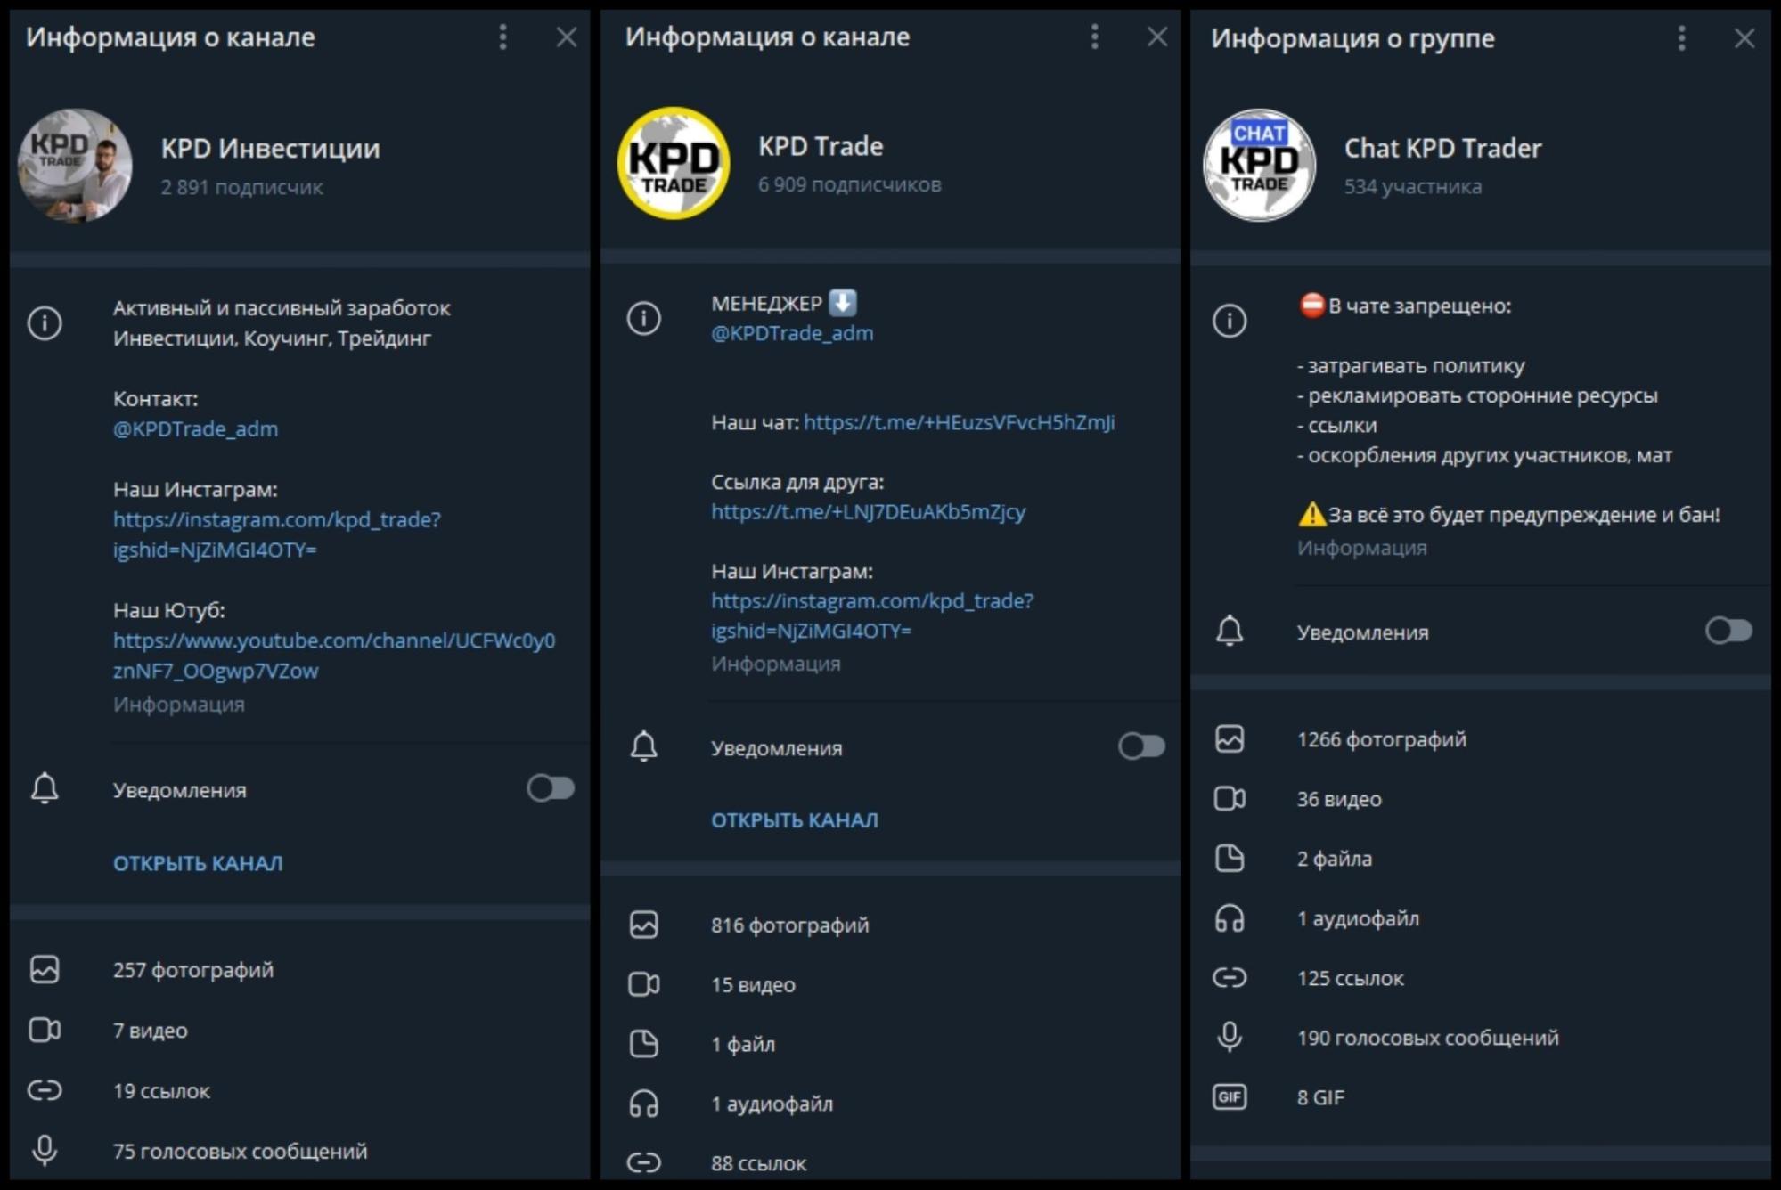
Task: Click info icon in KPD Инвестиции panel
Action: 45,322
